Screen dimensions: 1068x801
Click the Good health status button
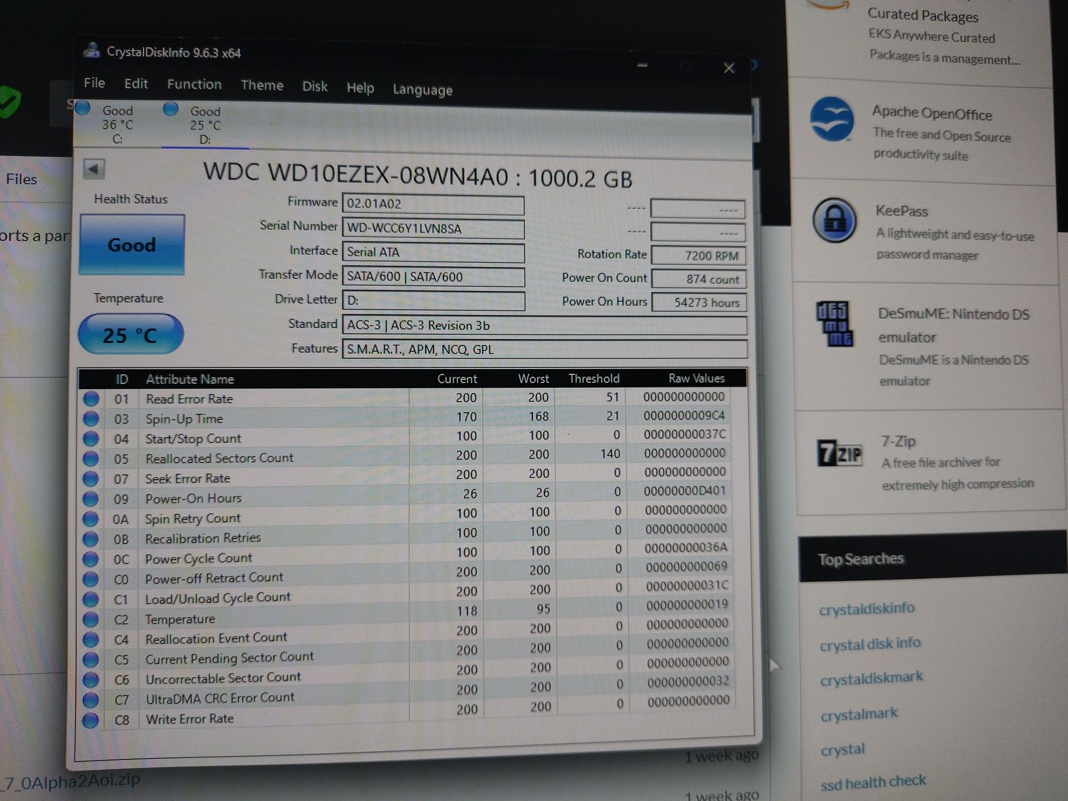tap(132, 245)
